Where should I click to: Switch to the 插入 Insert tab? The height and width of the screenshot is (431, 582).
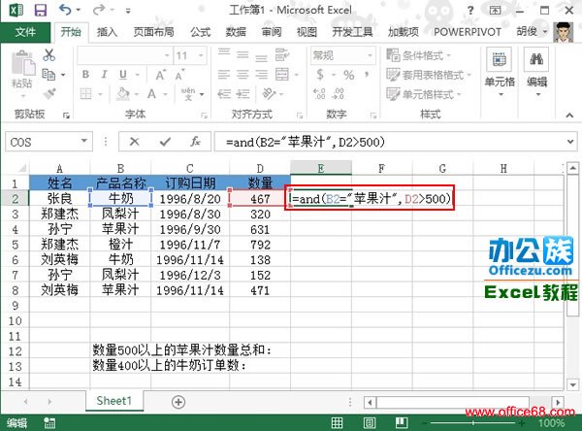click(107, 32)
